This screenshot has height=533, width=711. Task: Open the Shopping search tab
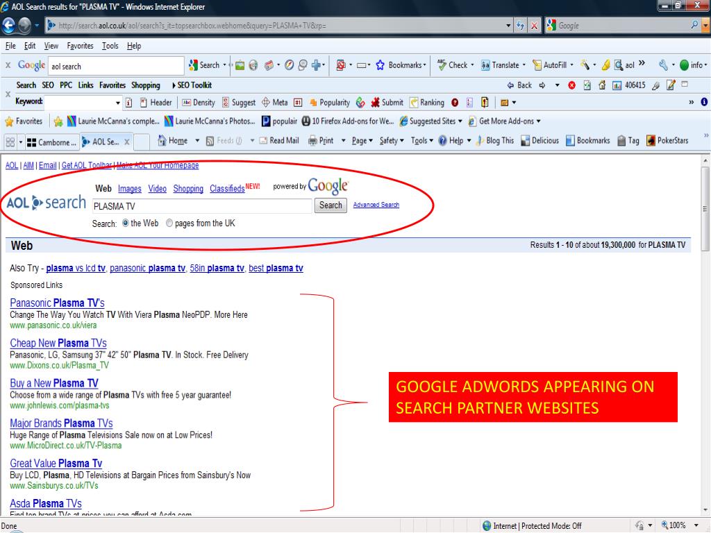click(188, 189)
